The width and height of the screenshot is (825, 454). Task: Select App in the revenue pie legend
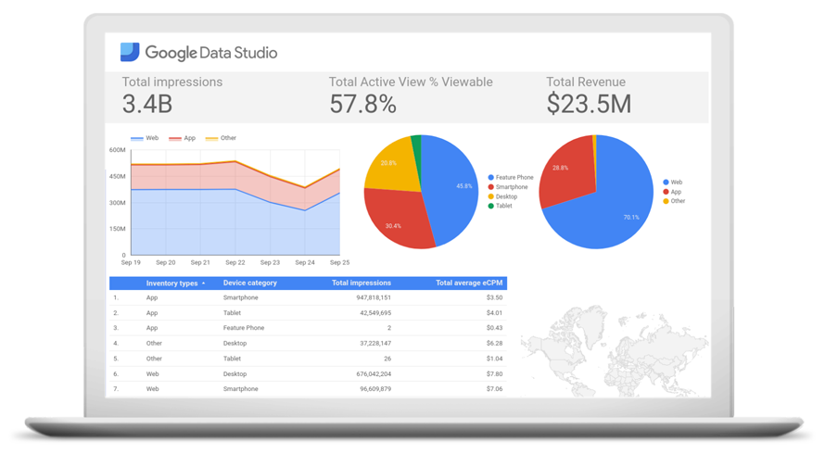click(672, 192)
